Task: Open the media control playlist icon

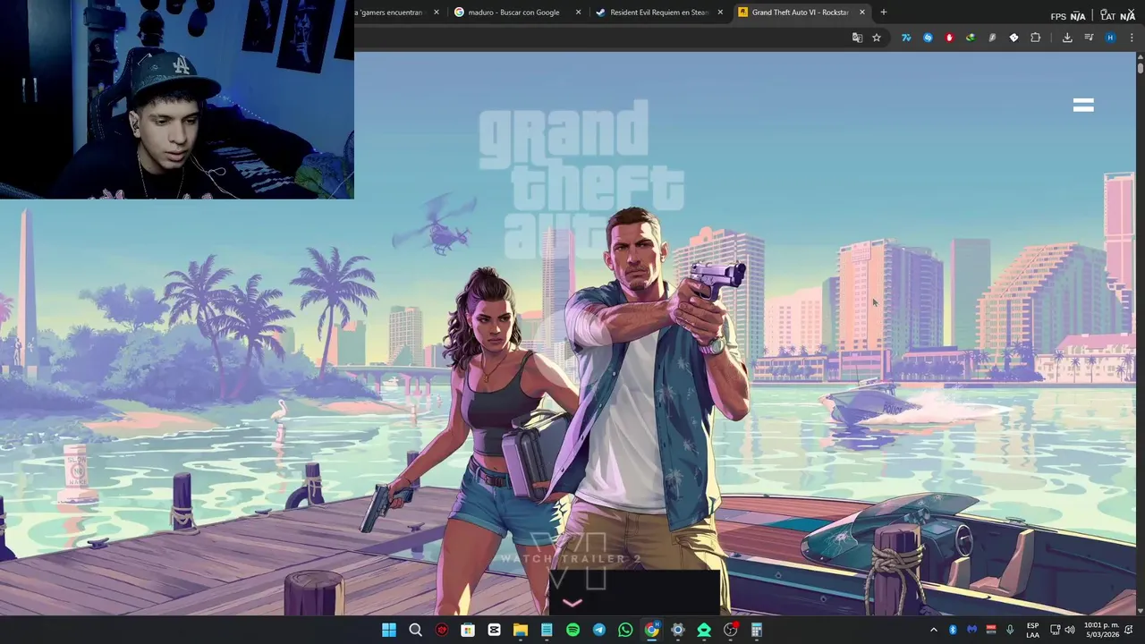Action: (x=1089, y=38)
